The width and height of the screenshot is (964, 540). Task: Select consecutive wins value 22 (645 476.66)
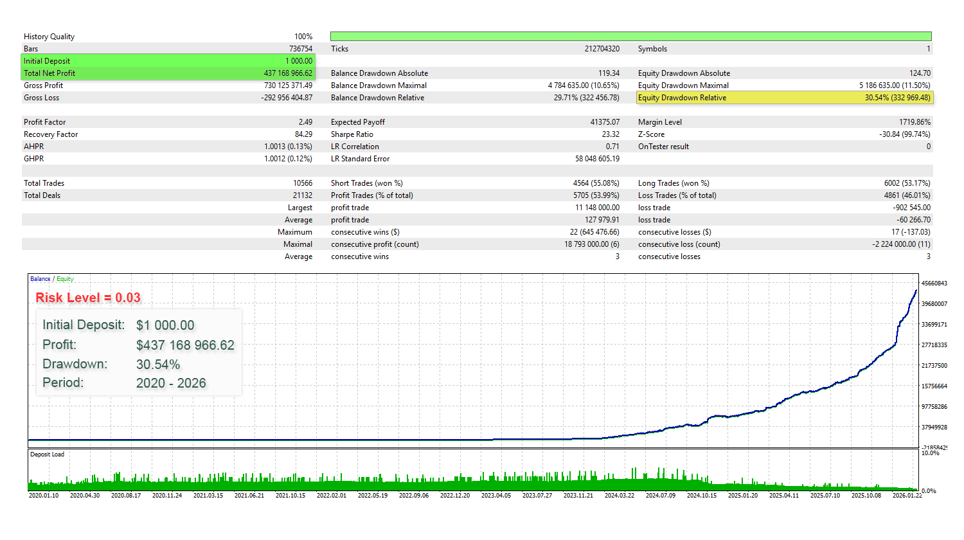tap(594, 232)
